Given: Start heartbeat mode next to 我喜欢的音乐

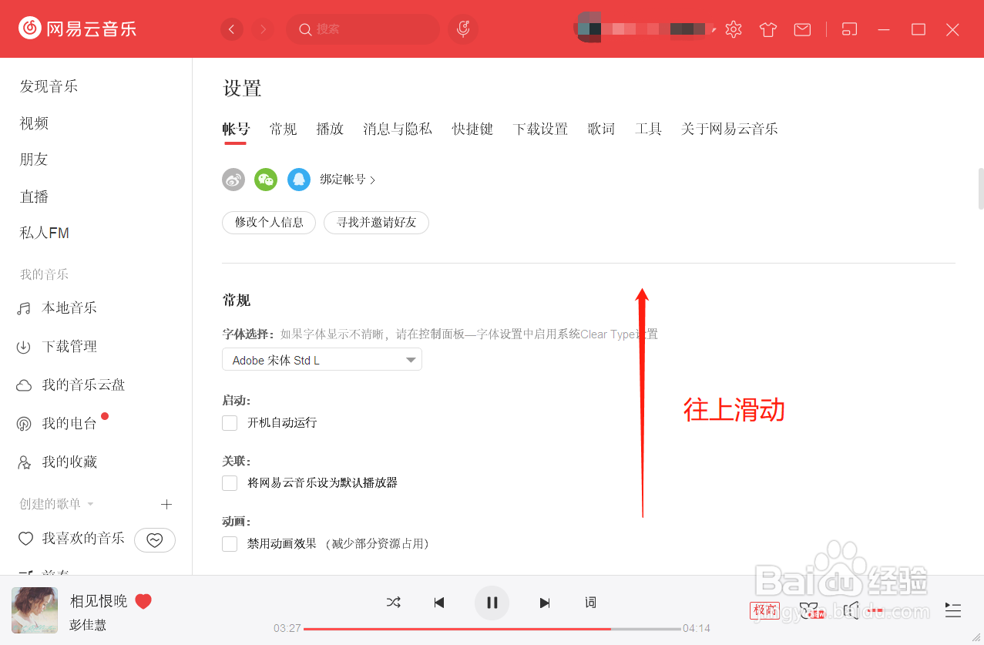Looking at the screenshot, I should tap(155, 540).
